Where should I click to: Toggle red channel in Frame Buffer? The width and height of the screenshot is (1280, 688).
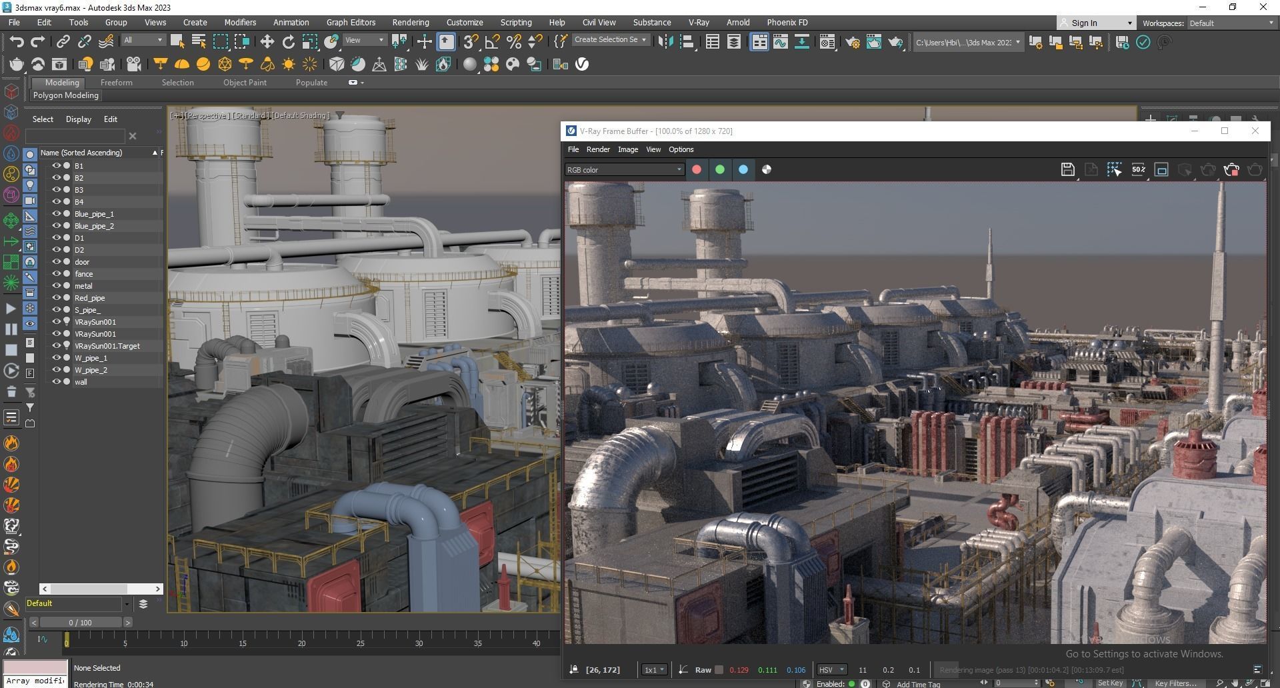coord(697,169)
